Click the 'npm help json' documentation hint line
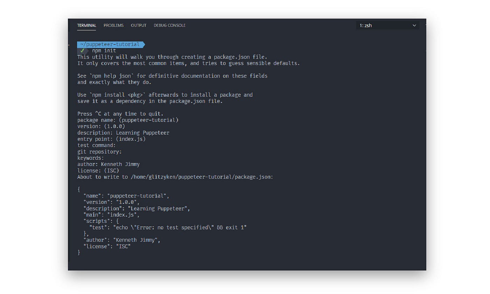The image size is (490, 294). click(x=173, y=76)
